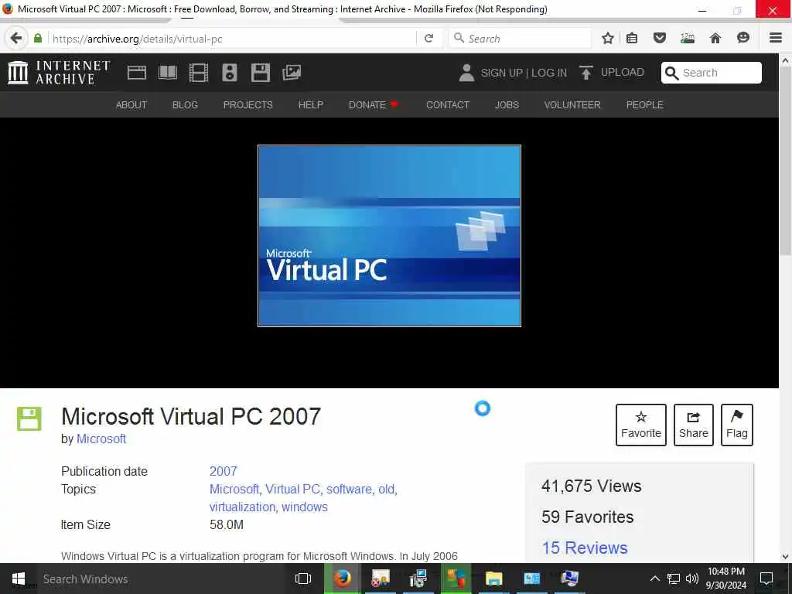Click the green floppy software item icon

coord(29,418)
